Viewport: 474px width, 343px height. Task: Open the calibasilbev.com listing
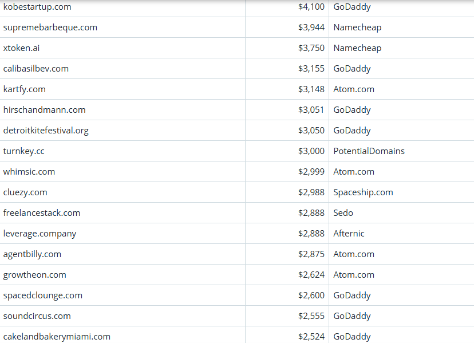pos(36,69)
